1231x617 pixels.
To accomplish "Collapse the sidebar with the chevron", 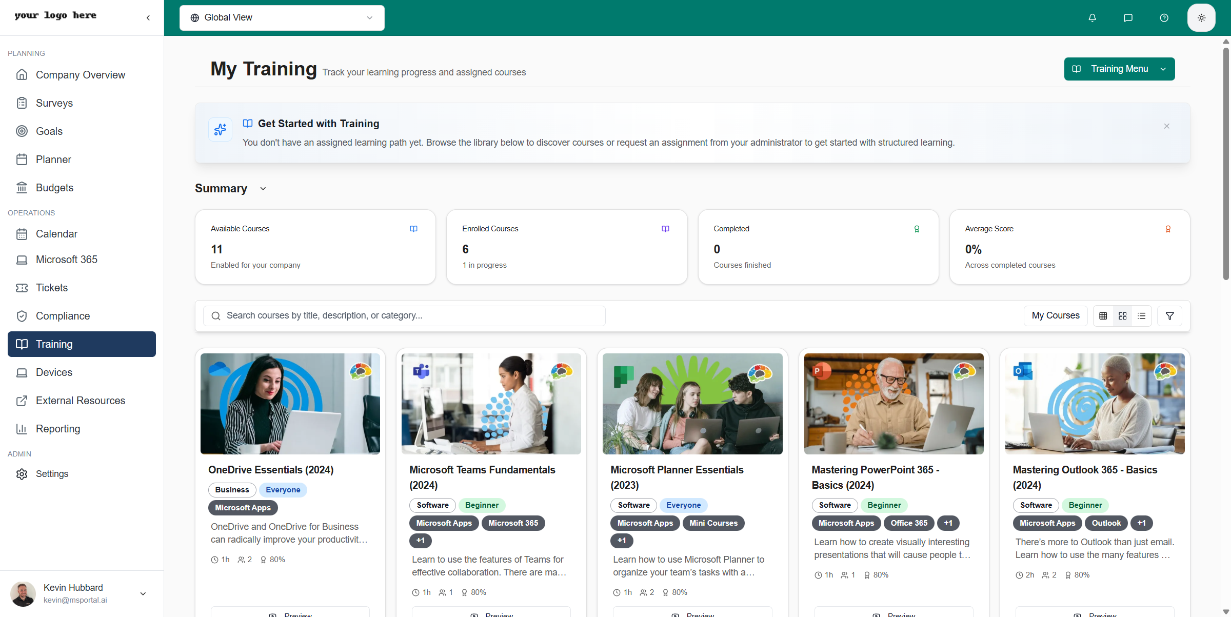I will pyautogui.click(x=148, y=17).
